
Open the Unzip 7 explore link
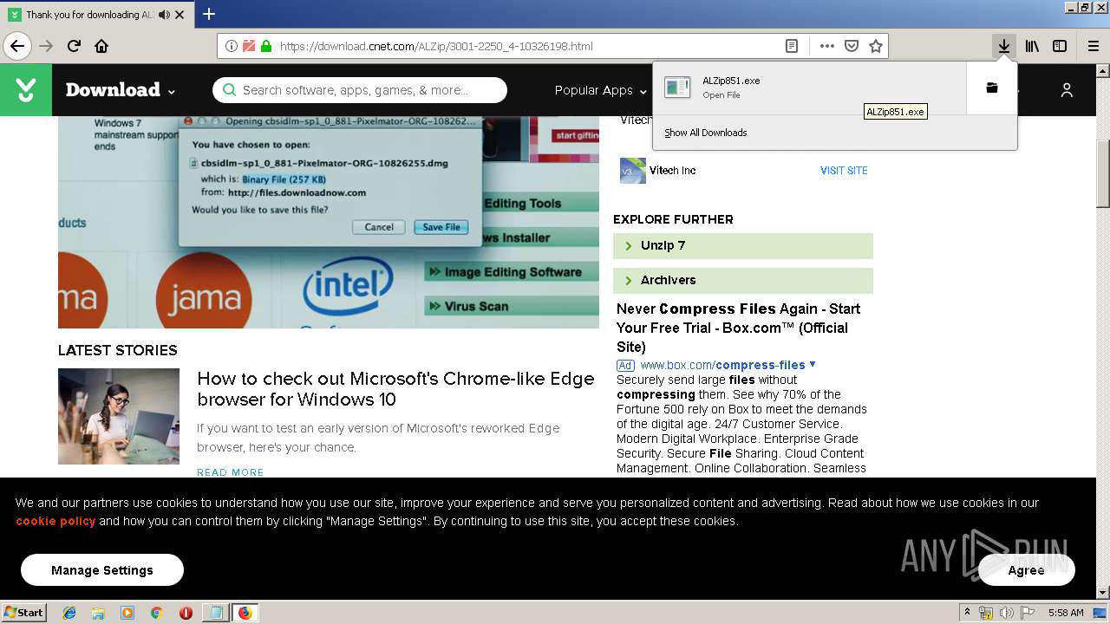[743, 246]
